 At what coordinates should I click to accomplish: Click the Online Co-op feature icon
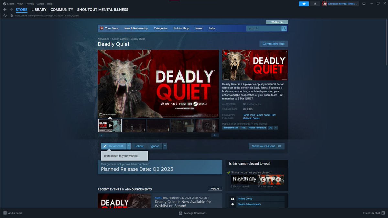tap(232, 199)
